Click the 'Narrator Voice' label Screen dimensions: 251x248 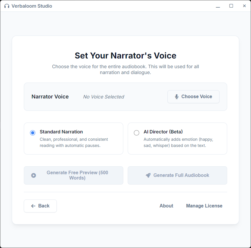pyautogui.click(x=50, y=97)
